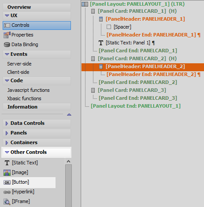
Task: Click the Hyperlink chain icon
Action: [x=7, y=192]
